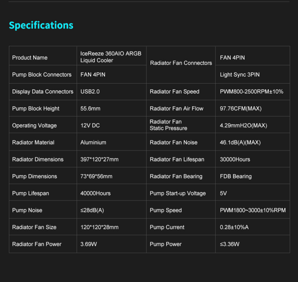Click the Radiator Fan Power label
This screenshot has width=298, height=282.
click(x=37, y=244)
